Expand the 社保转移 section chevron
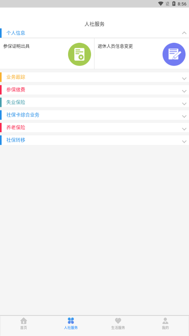This screenshot has width=189, height=336. (184, 142)
